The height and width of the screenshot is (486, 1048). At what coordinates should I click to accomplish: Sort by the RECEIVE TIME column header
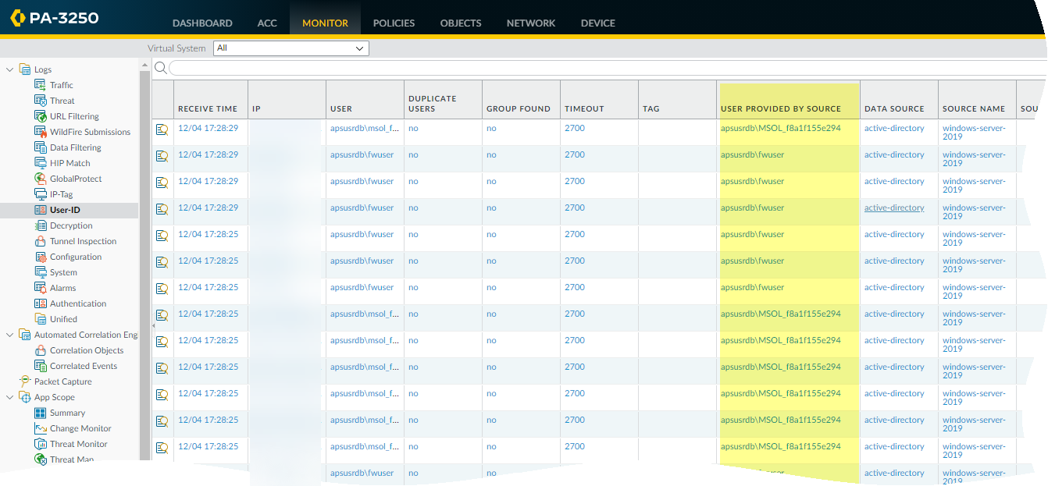pos(208,108)
